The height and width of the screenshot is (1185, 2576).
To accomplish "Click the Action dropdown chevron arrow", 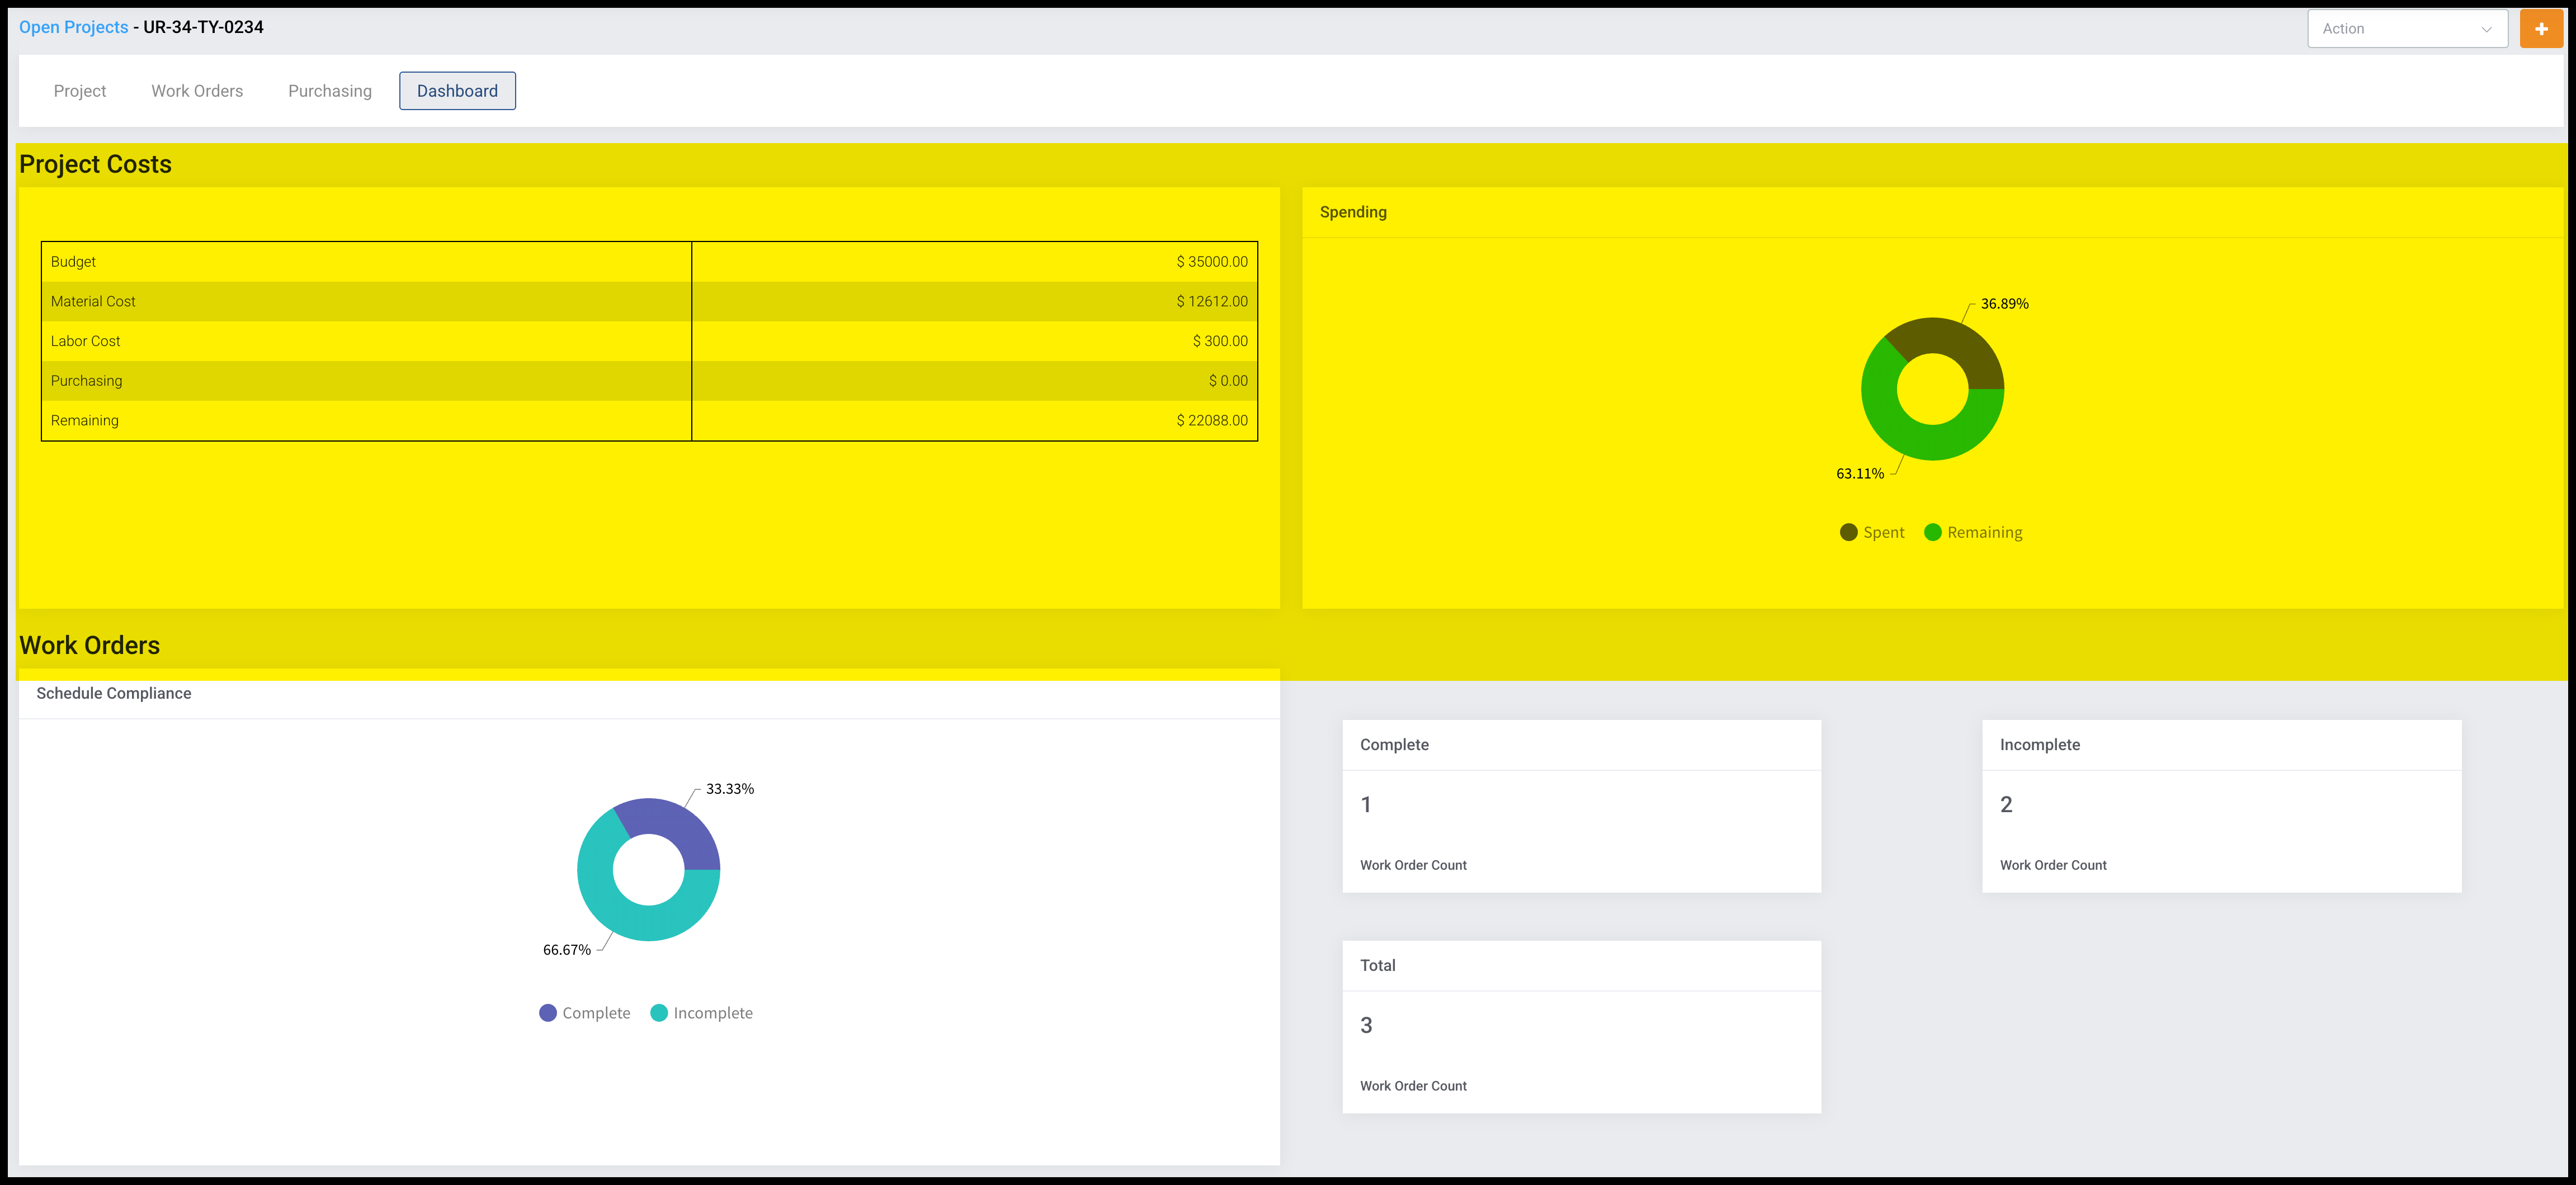I will (x=2486, y=29).
